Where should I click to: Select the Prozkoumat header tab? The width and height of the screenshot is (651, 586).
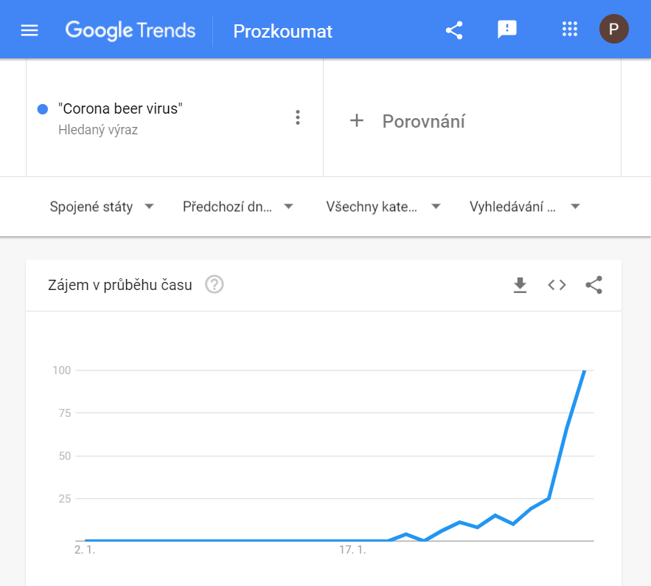pos(282,31)
